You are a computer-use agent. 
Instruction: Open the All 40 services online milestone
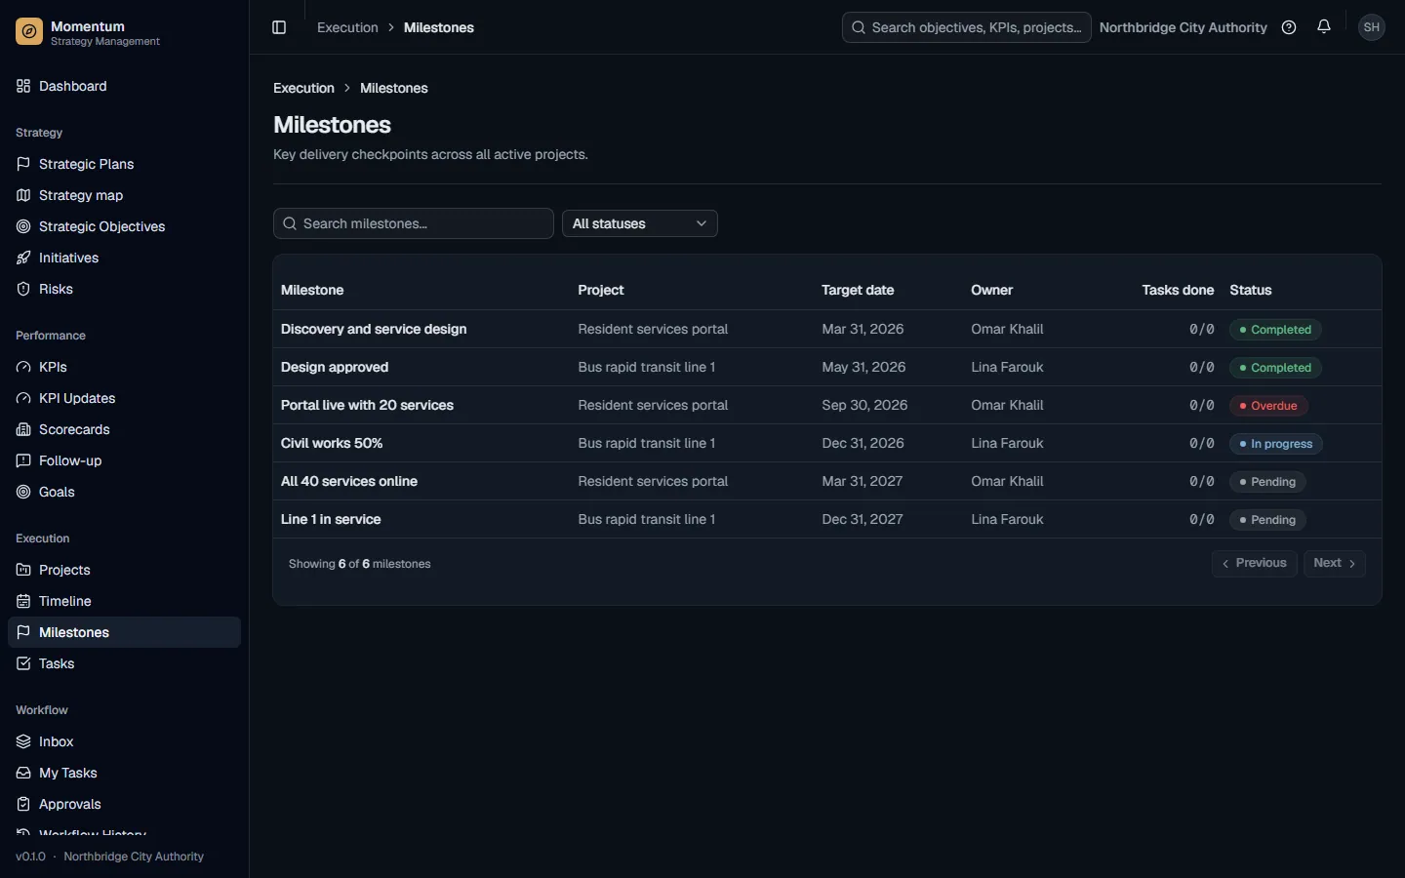click(x=349, y=481)
